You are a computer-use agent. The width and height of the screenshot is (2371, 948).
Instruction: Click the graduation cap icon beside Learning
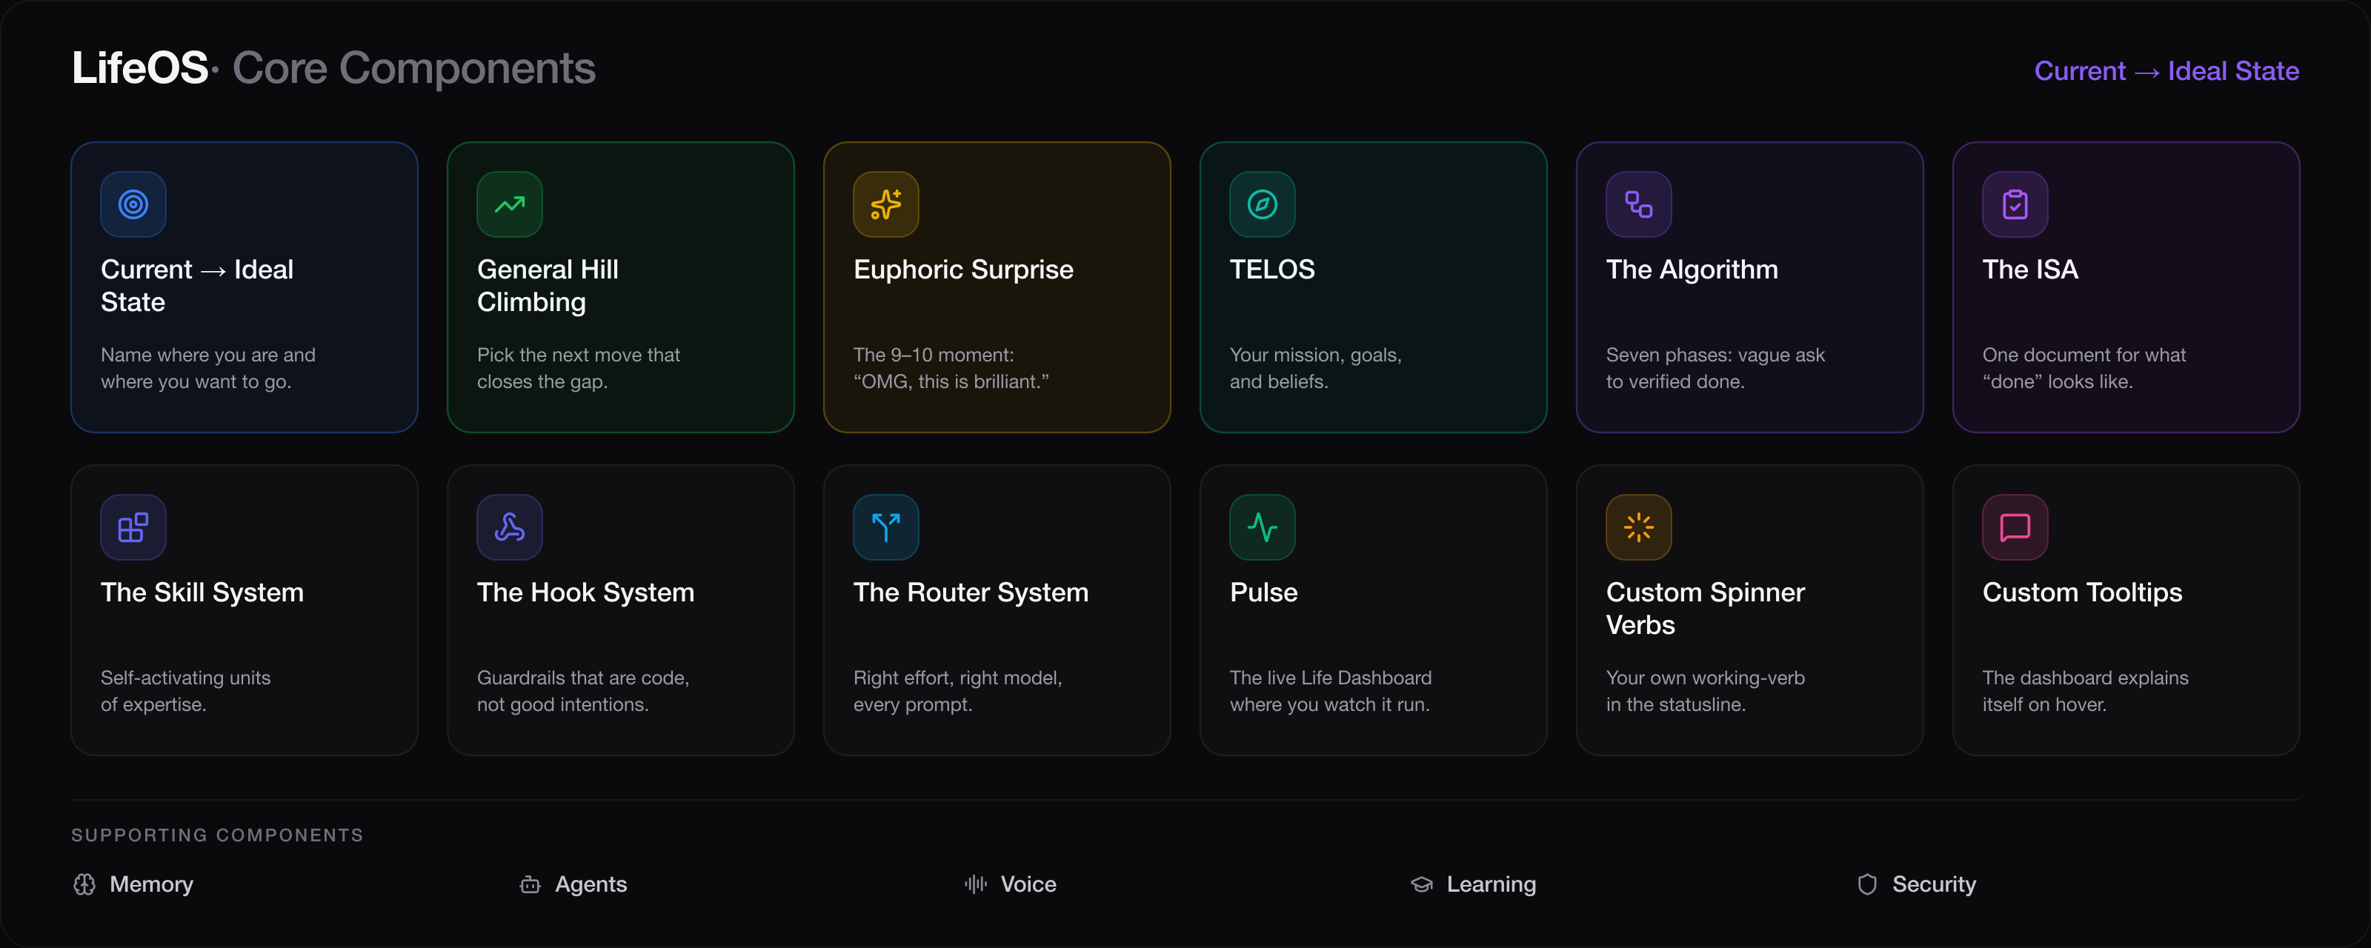pos(1422,884)
